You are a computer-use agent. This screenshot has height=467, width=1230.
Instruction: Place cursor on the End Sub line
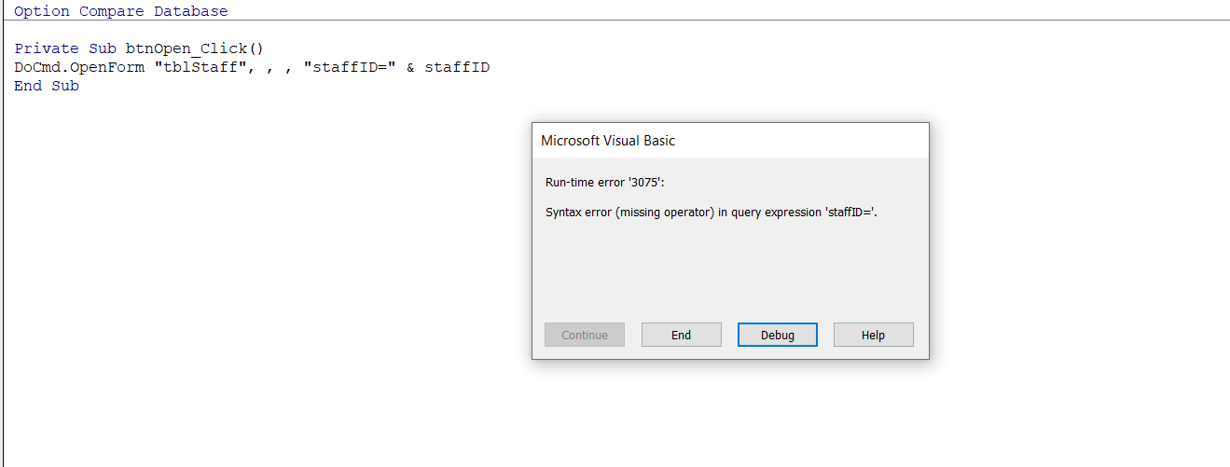pyautogui.click(x=47, y=86)
